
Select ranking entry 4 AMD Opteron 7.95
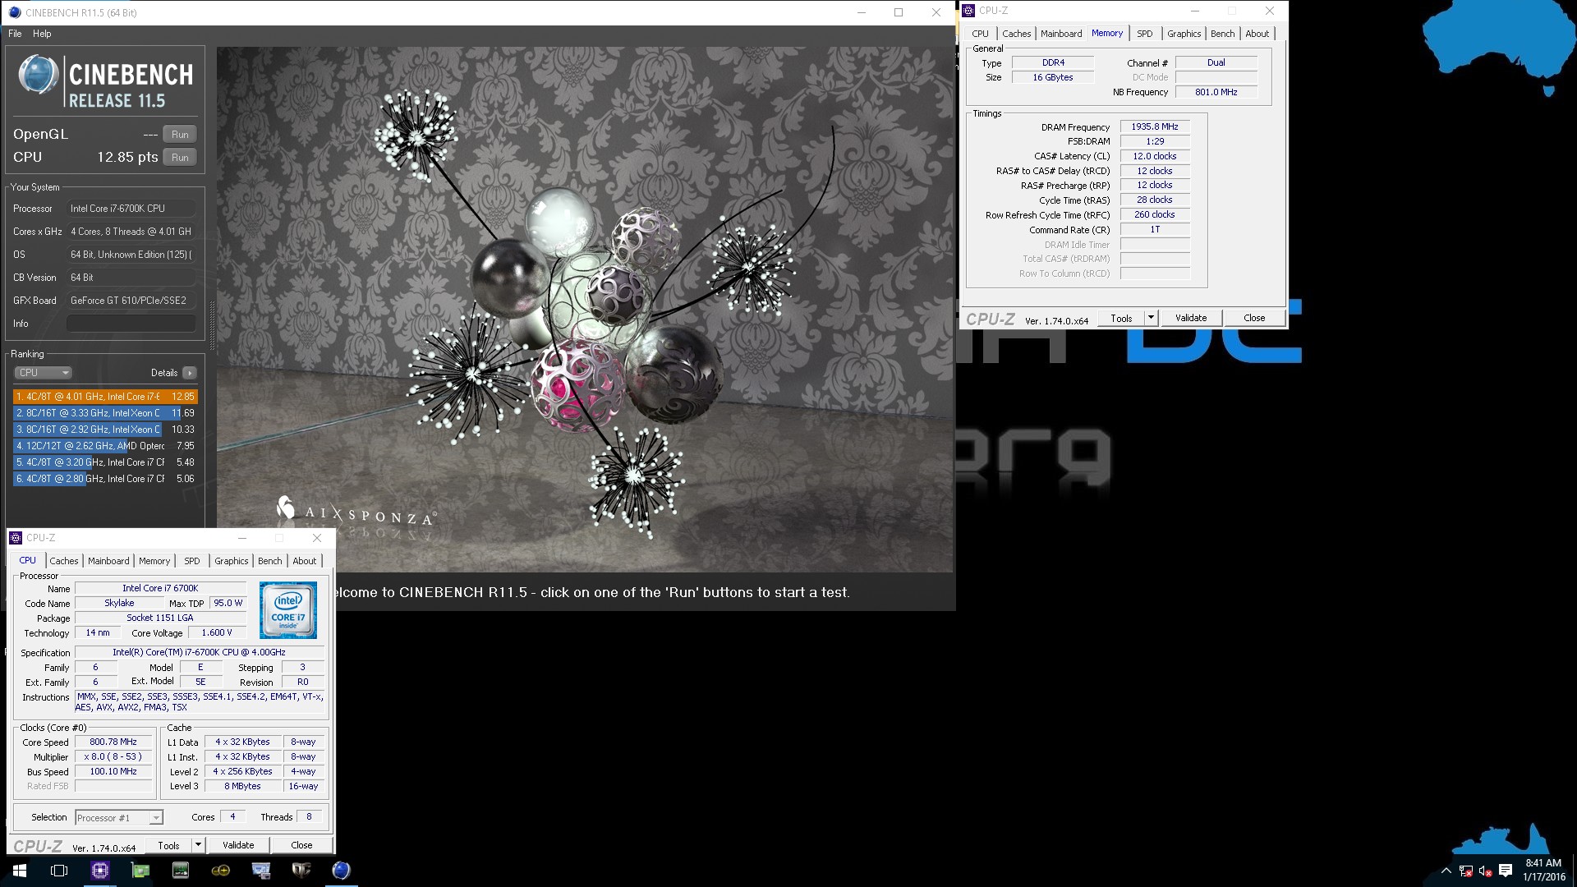[105, 446]
